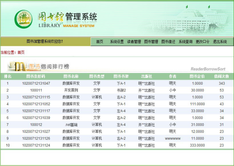Open the 首页 menu item
Viewport: 234px width, 166px height.
coord(100,41)
